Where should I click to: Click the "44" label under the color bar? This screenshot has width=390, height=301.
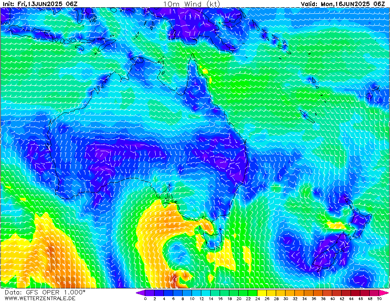click(x=351, y=299)
